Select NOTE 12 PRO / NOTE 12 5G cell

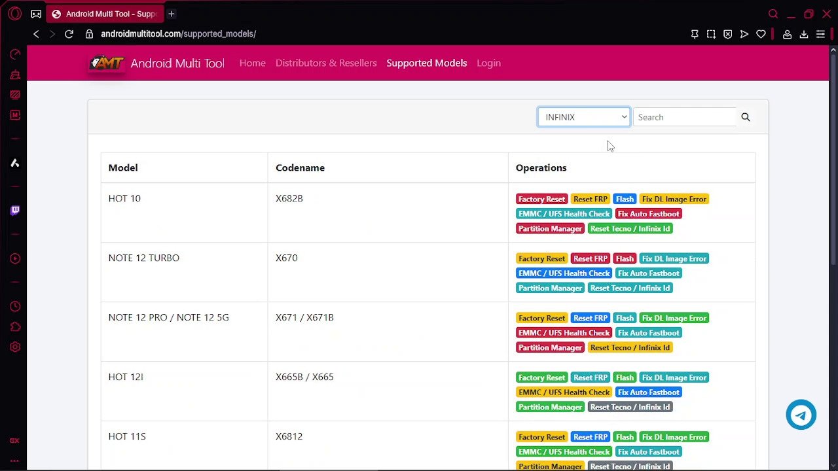[184, 332]
